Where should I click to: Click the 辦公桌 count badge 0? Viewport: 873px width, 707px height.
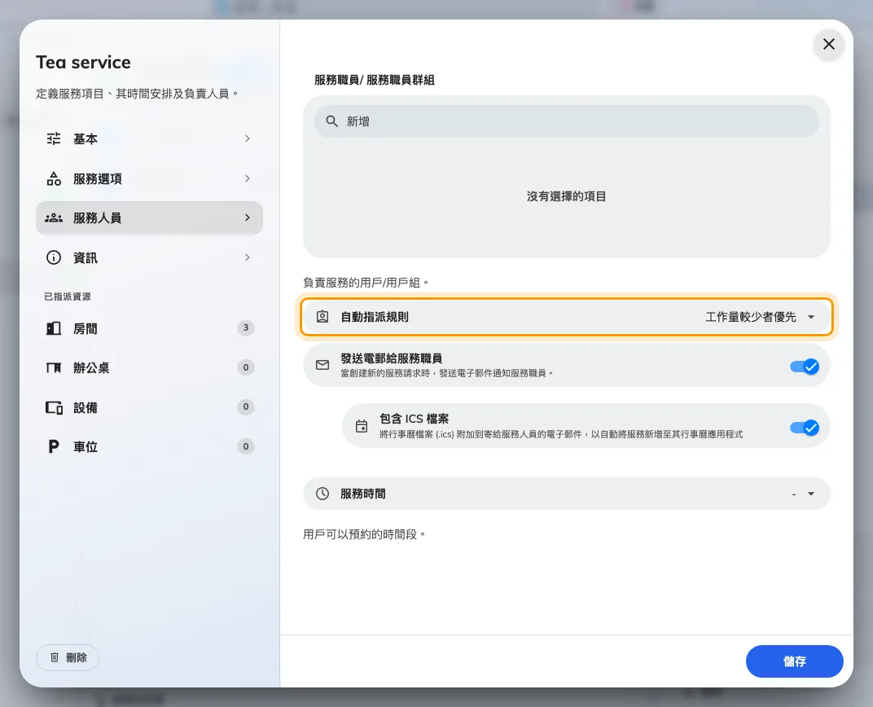coord(246,367)
